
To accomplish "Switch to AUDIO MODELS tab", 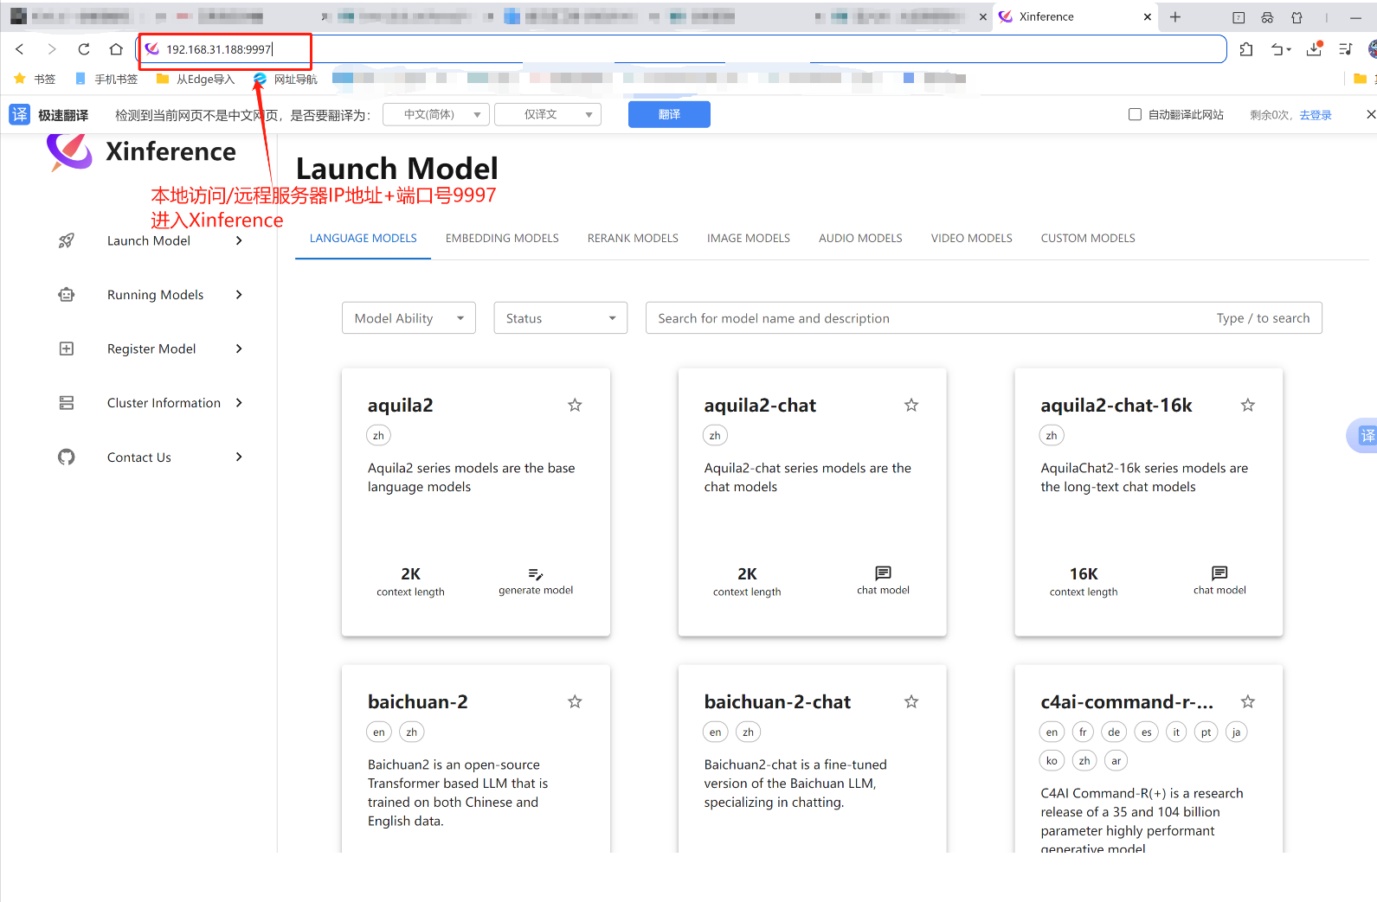I will pyautogui.click(x=860, y=238).
